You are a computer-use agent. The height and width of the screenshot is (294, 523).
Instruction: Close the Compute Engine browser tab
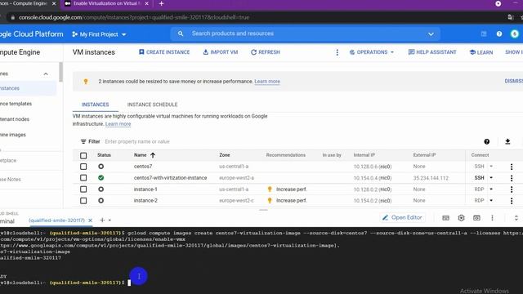[54, 3]
